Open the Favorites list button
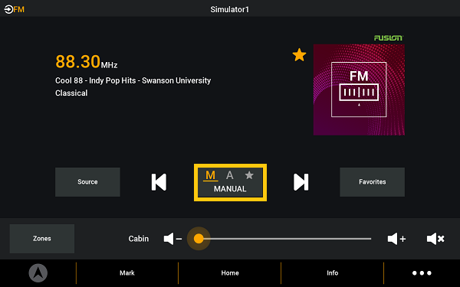 (x=373, y=182)
